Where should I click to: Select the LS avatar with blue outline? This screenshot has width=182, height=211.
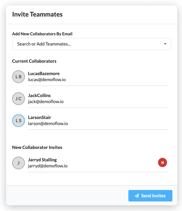(x=19, y=121)
